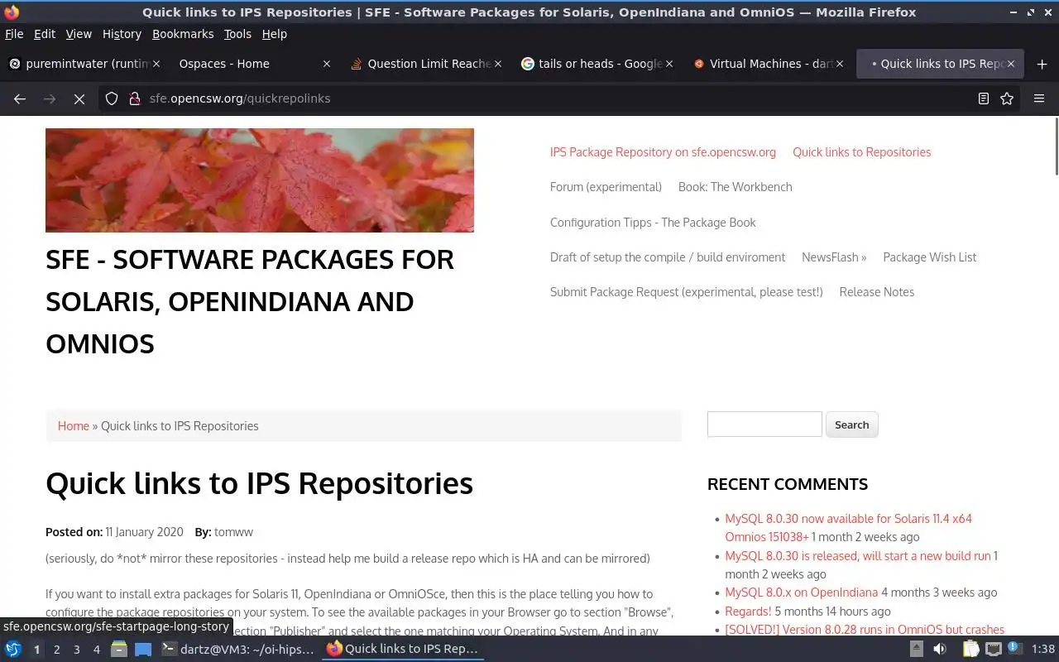This screenshot has height=662, width=1059.
Task: Open Draft of setup the compile / build enviroment
Action: pyautogui.click(x=668, y=257)
